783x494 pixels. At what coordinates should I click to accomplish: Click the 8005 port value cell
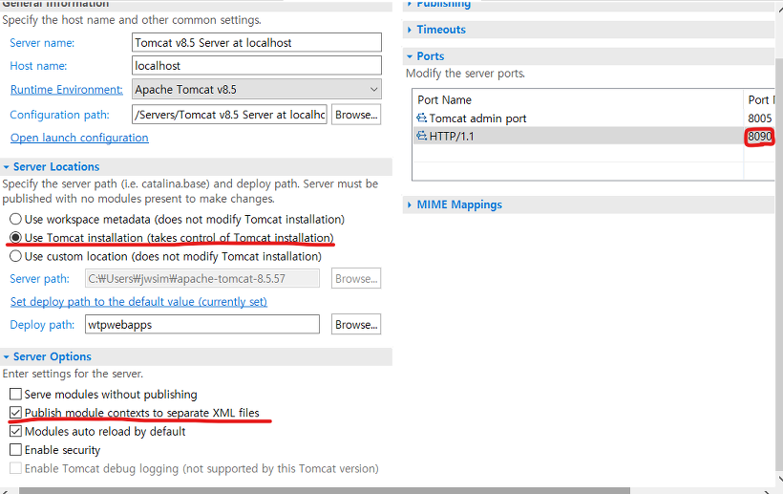(759, 118)
